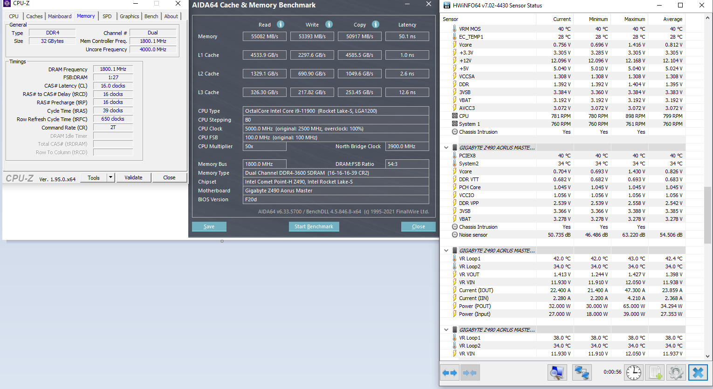713x389 pixels.
Task: Click the Read info icon in AIDA64
Action: coord(281,24)
